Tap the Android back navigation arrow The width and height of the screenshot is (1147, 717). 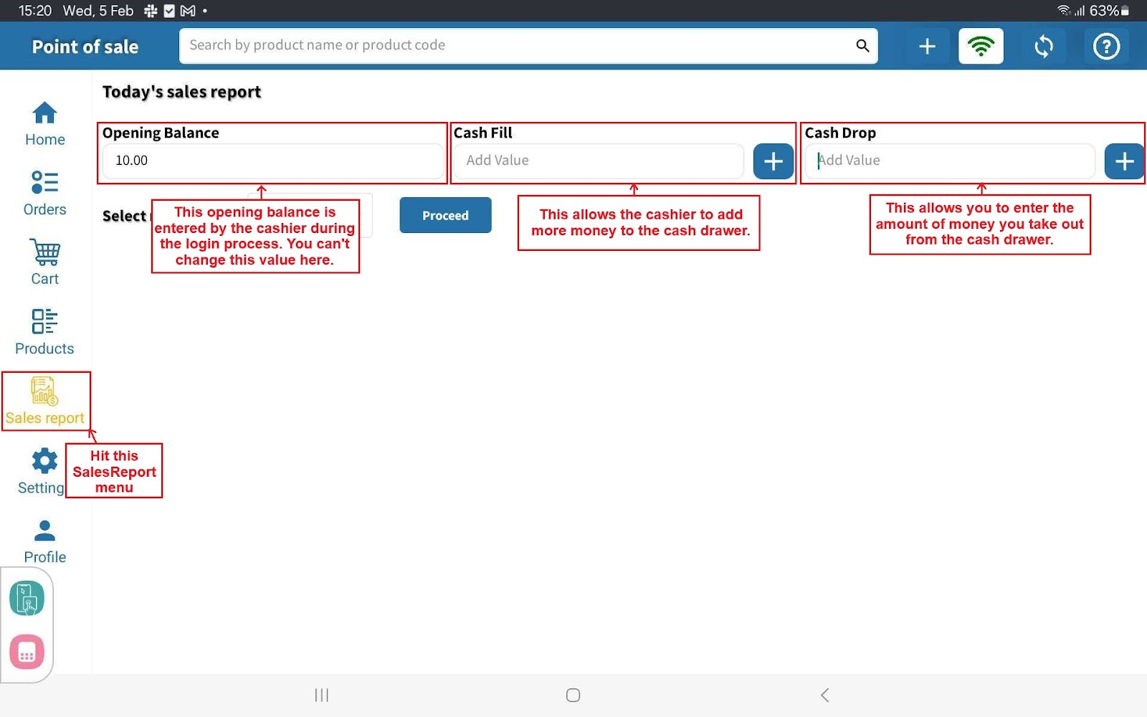click(824, 695)
